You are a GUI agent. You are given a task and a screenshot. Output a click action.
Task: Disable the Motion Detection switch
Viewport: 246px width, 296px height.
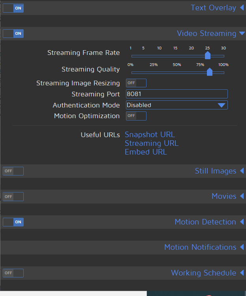click(13, 222)
